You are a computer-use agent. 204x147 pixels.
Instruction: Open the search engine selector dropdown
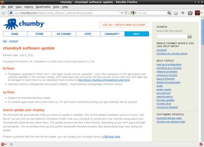(x=136, y=13)
